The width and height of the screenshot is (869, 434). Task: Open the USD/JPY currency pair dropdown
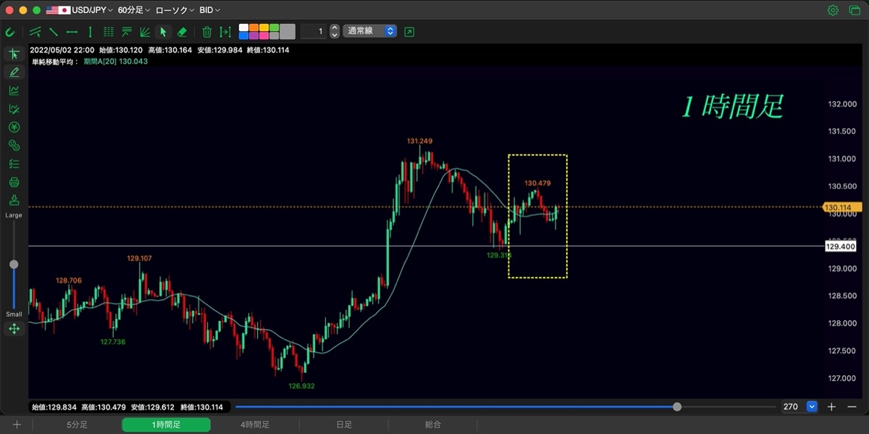point(80,10)
